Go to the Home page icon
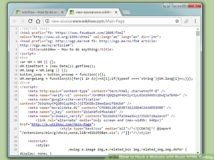Viewport: 214px width, 160px height. click(x=38, y=21)
